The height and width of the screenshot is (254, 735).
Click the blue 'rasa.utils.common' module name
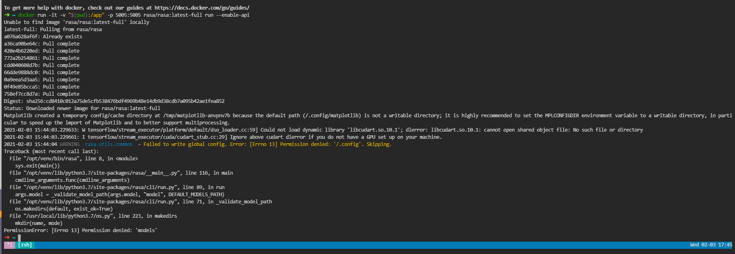tap(109, 144)
